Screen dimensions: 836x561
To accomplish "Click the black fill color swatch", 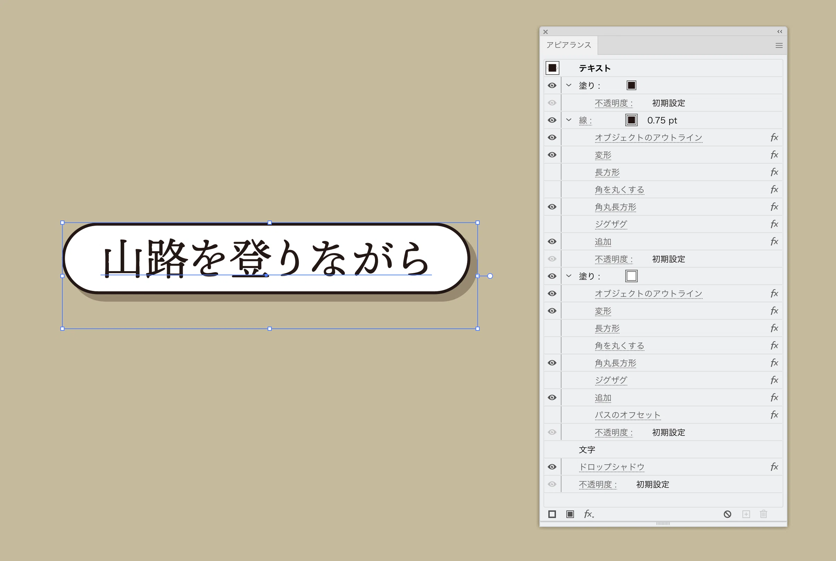I will (632, 86).
